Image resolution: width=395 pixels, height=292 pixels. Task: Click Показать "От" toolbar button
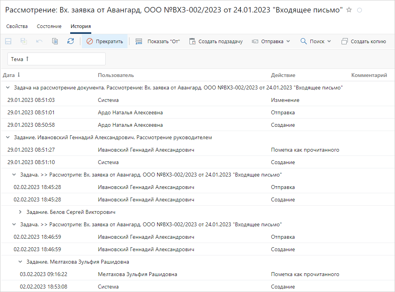158,41
